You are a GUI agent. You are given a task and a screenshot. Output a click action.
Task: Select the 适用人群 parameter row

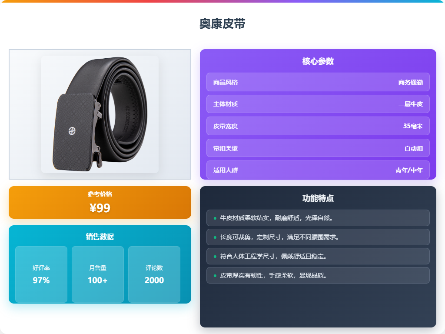click(x=318, y=170)
